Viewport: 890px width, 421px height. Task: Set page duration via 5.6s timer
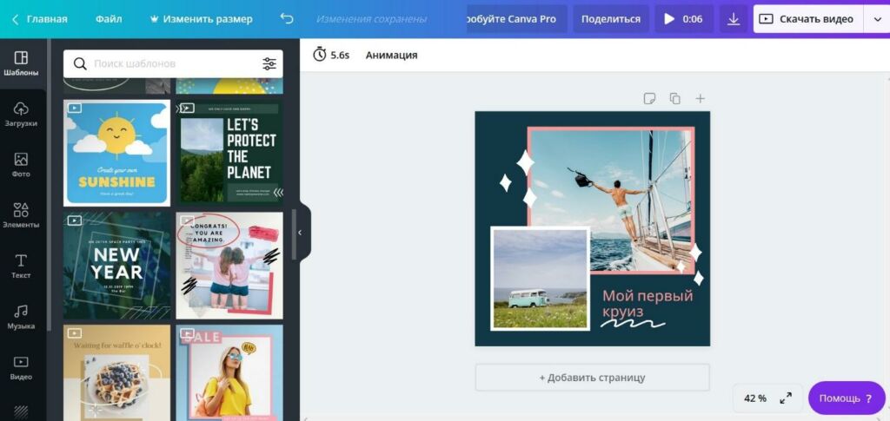coord(331,55)
